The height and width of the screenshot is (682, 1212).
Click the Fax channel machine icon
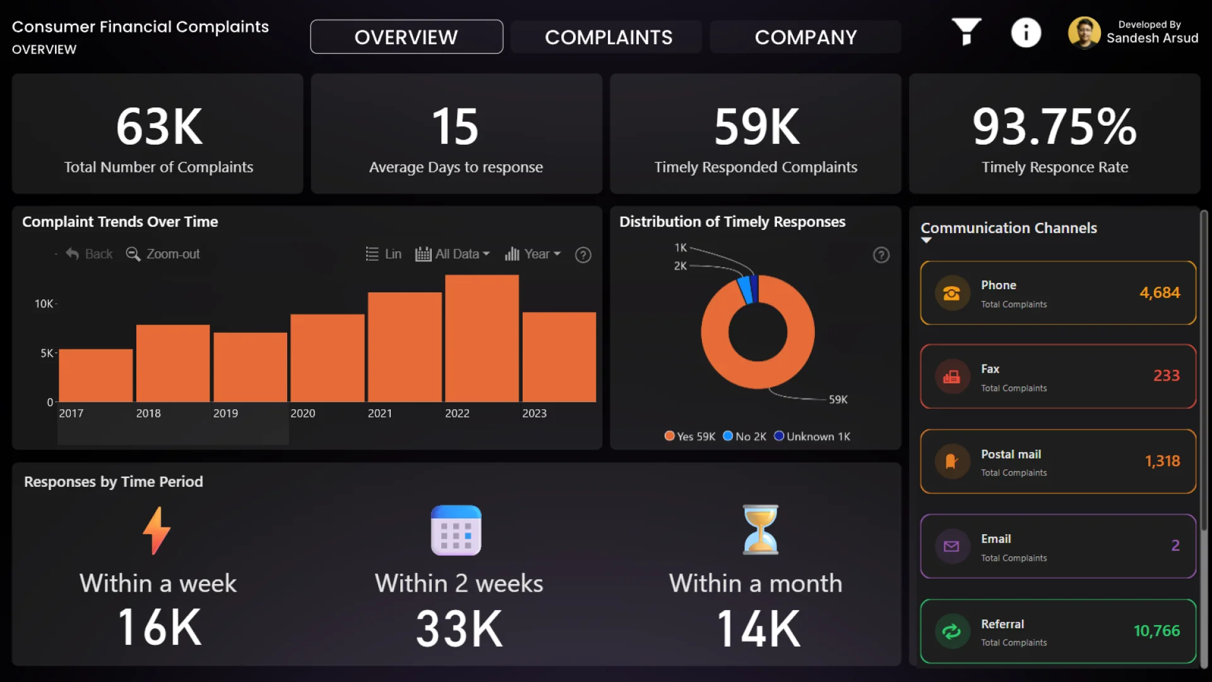951,377
